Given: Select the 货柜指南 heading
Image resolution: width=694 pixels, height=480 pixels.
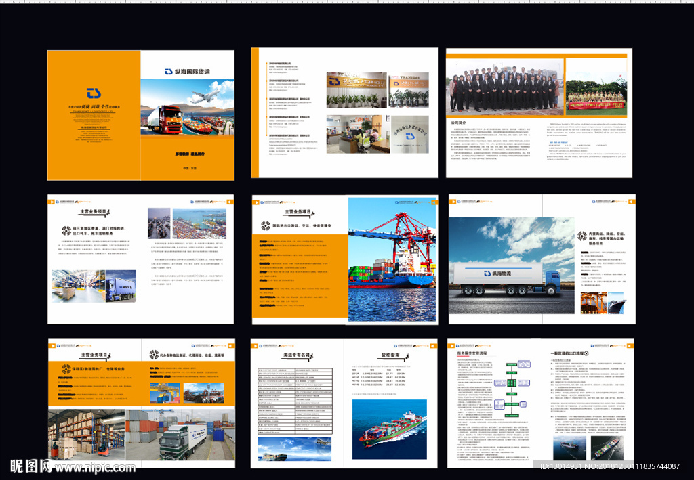Looking at the screenshot, I should [391, 355].
